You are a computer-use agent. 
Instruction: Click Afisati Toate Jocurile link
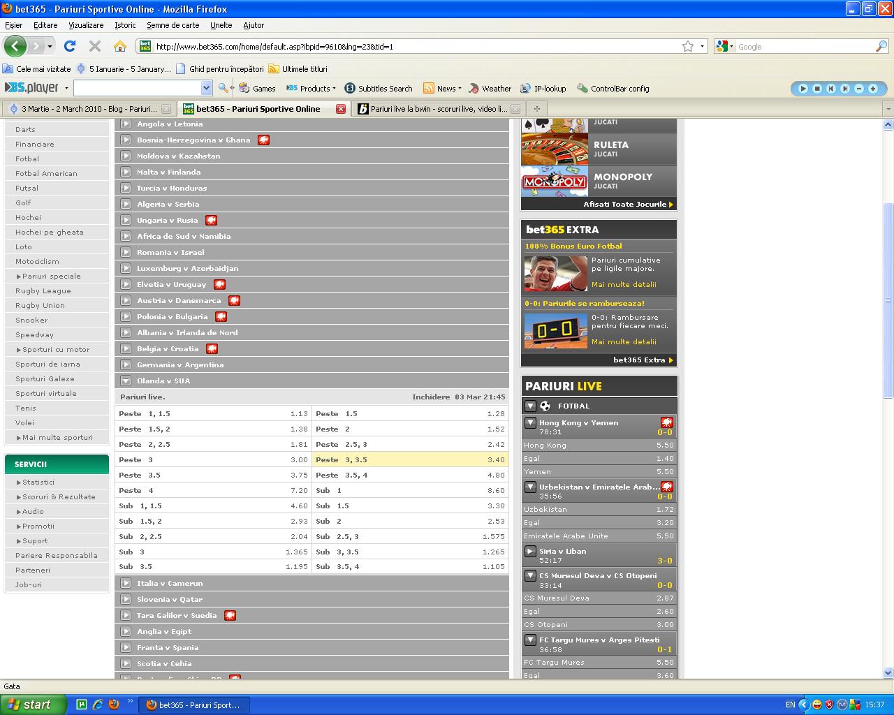(628, 204)
